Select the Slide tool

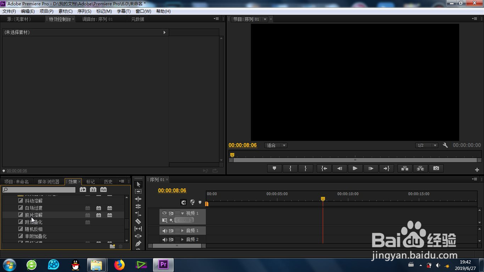click(x=138, y=236)
